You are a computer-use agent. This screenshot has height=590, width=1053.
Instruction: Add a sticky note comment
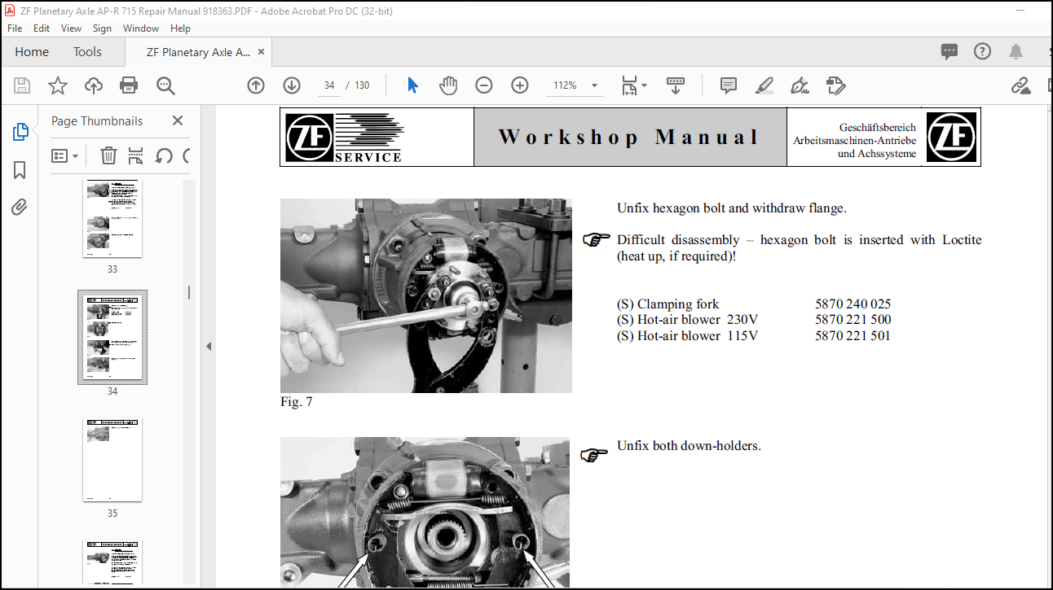(x=729, y=85)
